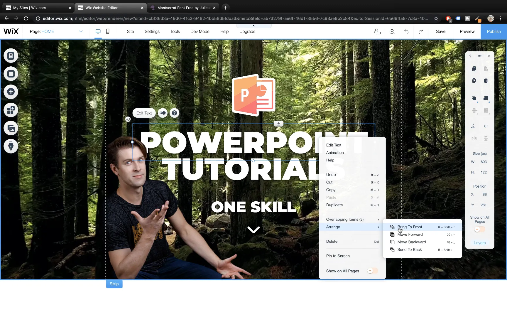
Task: Click the Copy icon in editor toolbar panel
Action: tap(474, 69)
